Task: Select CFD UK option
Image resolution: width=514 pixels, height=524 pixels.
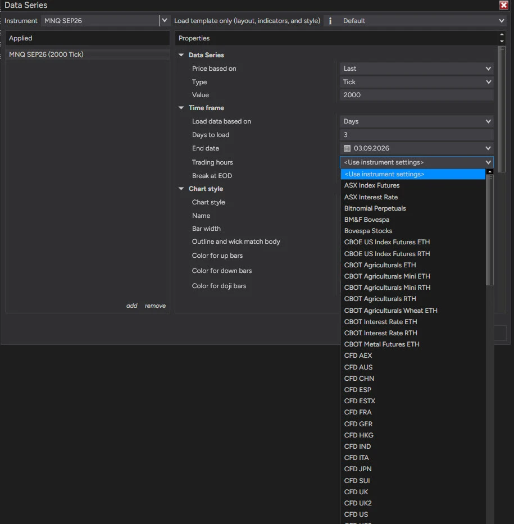Action: click(x=413, y=492)
